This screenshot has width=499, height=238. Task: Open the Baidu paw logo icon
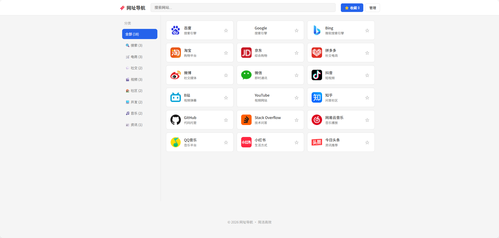pyautogui.click(x=176, y=30)
